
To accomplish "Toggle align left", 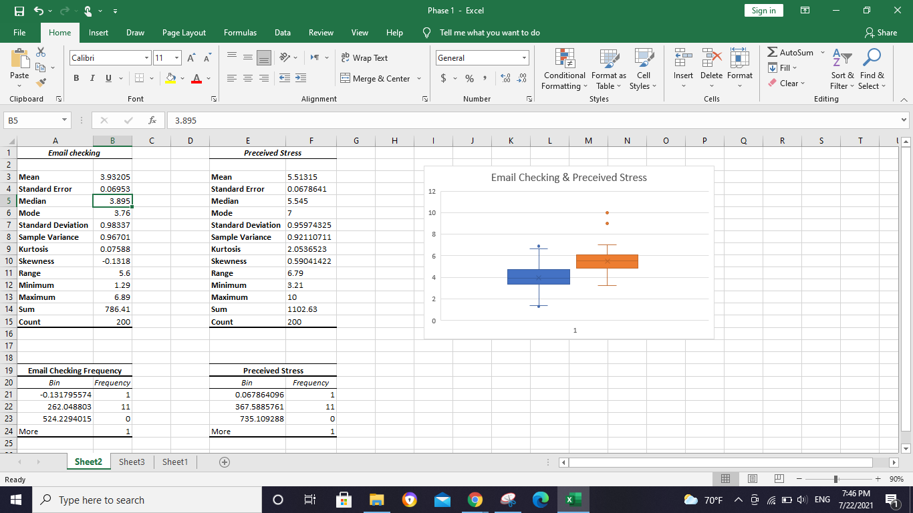I will click(x=231, y=79).
